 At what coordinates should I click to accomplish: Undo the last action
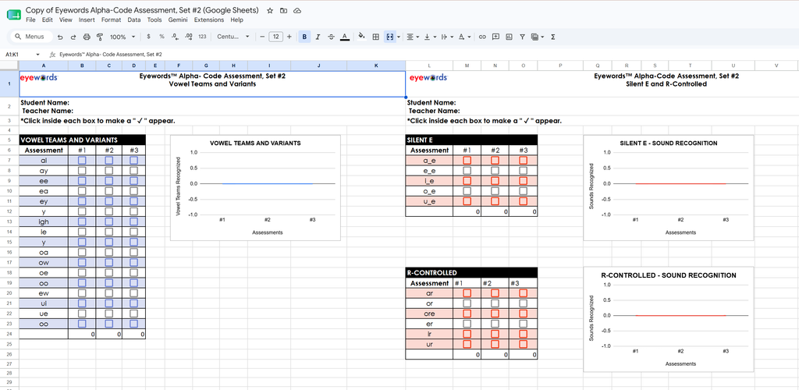click(x=60, y=37)
